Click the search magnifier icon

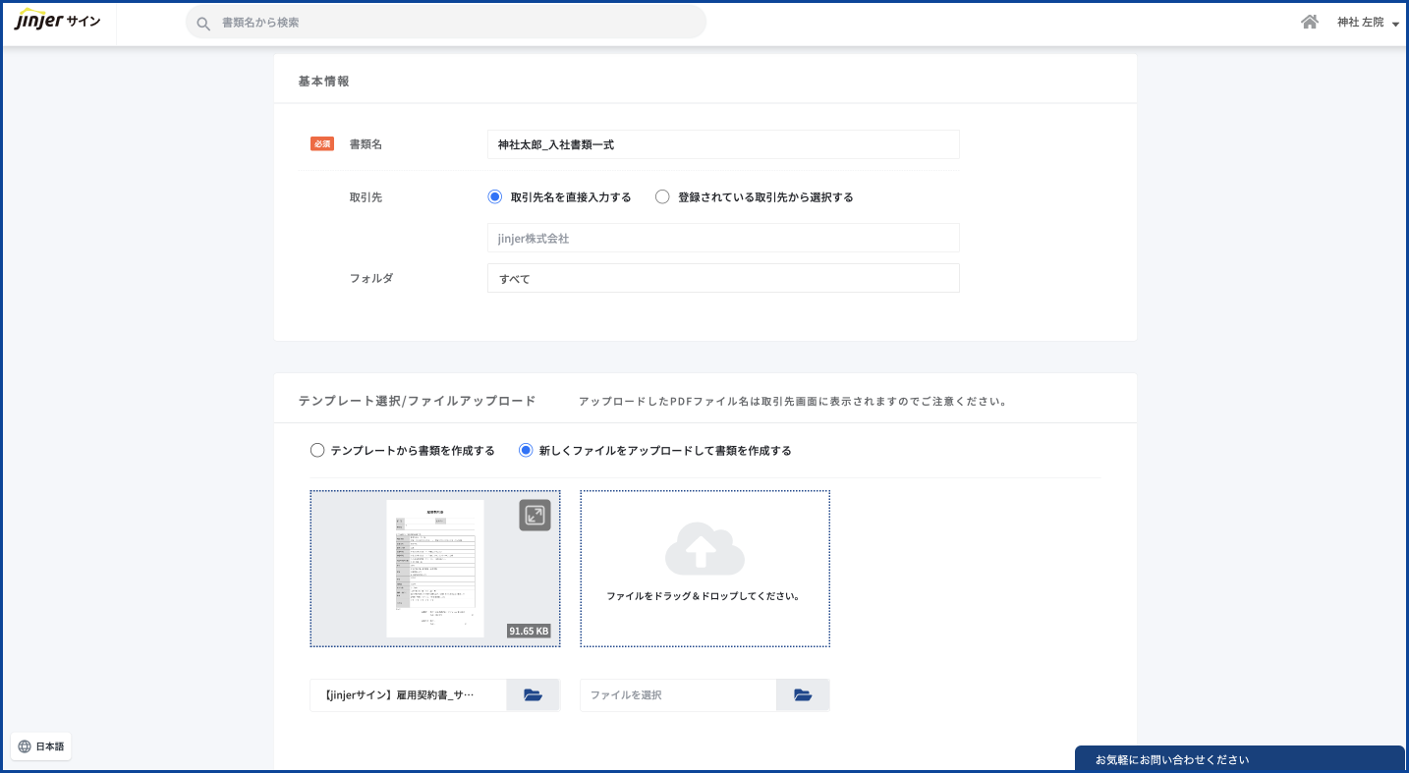click(x=203, y=23)
